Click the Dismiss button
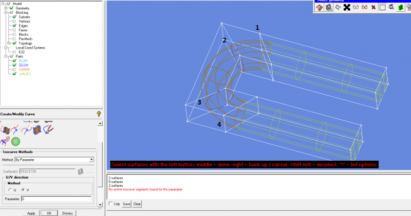This screenshot has height=216, width=411. (x=67, y=213)
